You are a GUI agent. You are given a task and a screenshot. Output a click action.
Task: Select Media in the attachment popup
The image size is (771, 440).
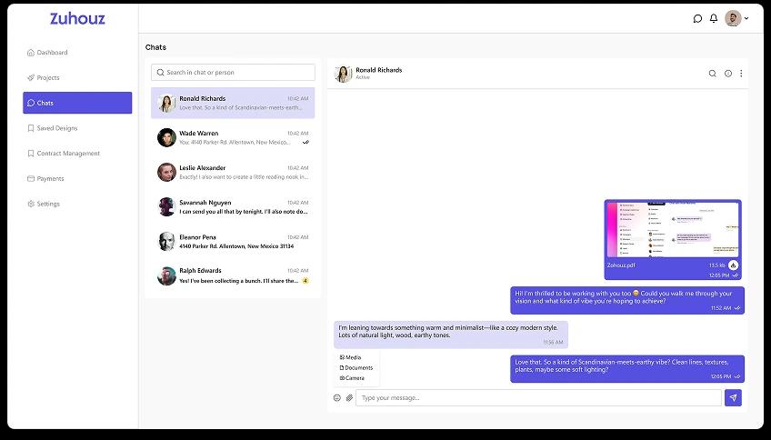click(x=351, y=358)
